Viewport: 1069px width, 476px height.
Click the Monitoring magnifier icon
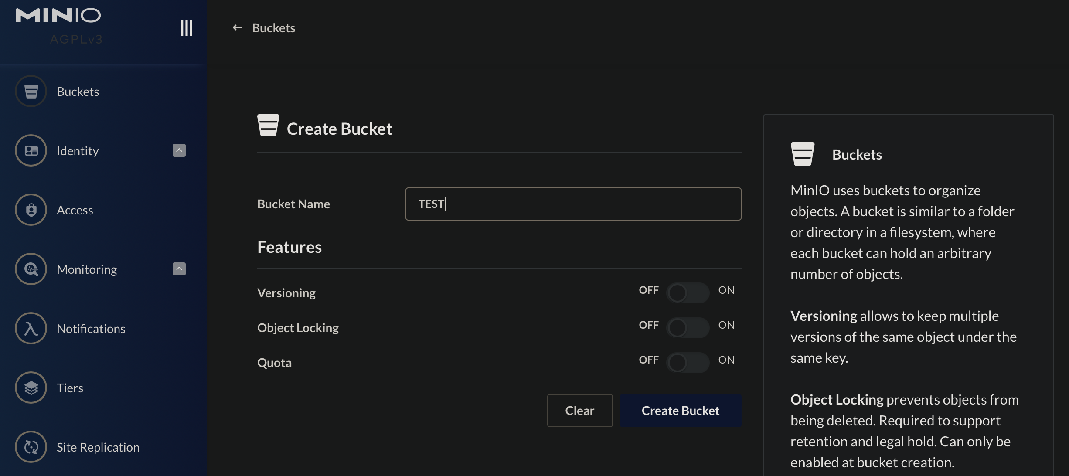(x=31, y=269)
